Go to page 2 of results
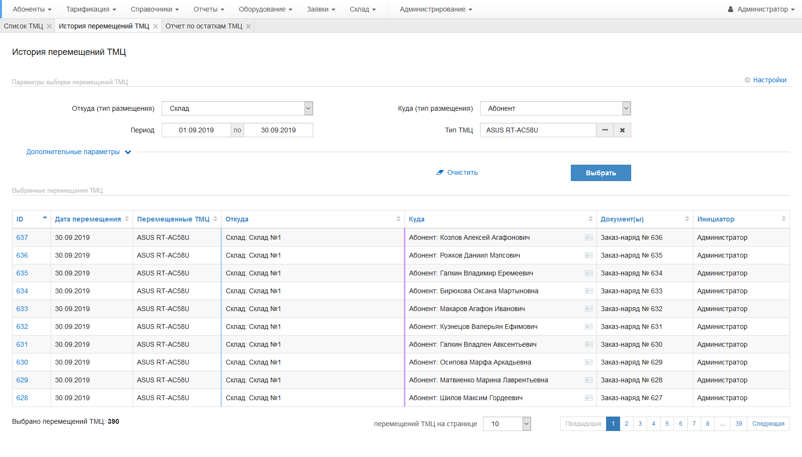This screenshot has height=457, width=802. point(626,424)
